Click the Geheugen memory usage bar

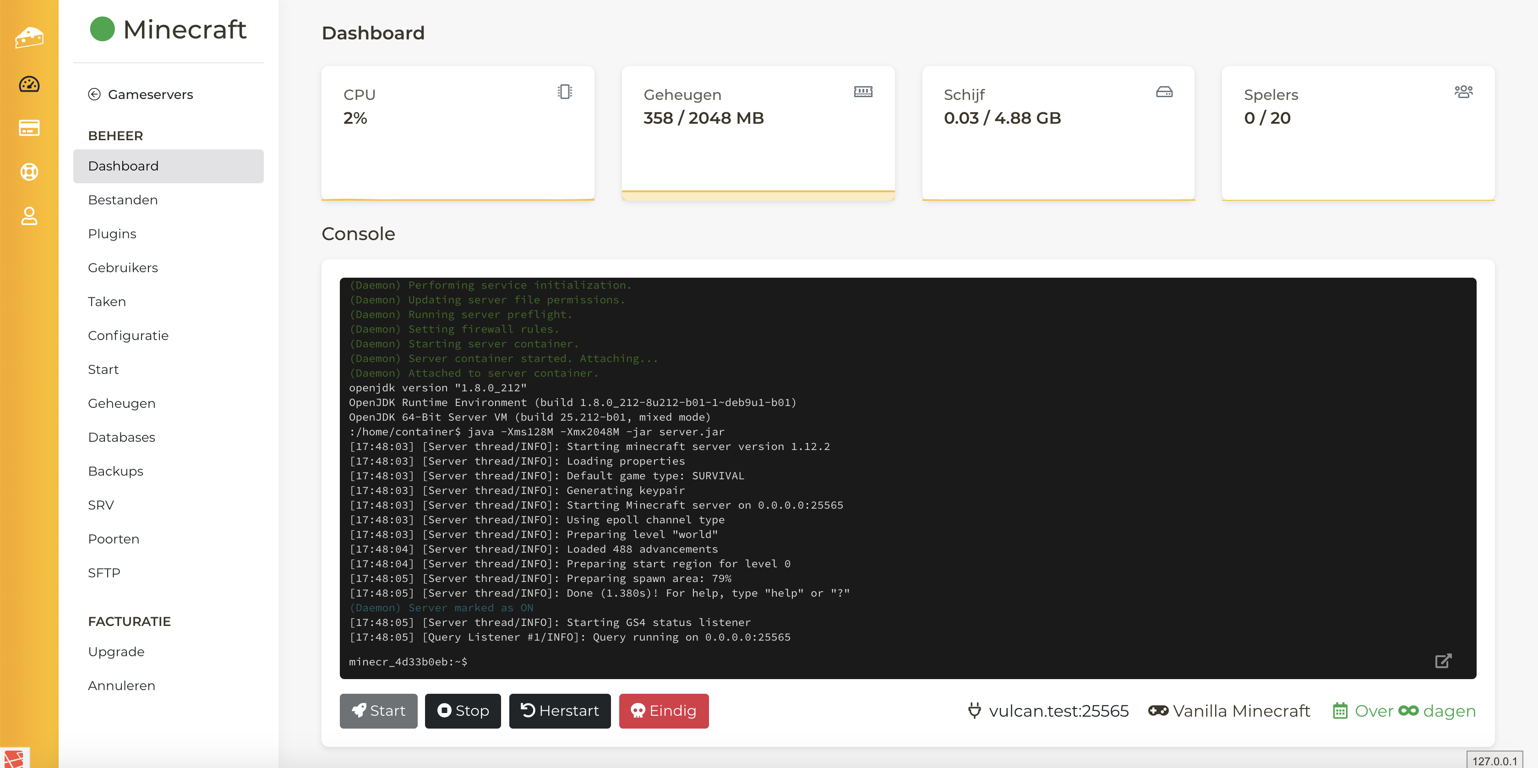(x=758, y=195)
